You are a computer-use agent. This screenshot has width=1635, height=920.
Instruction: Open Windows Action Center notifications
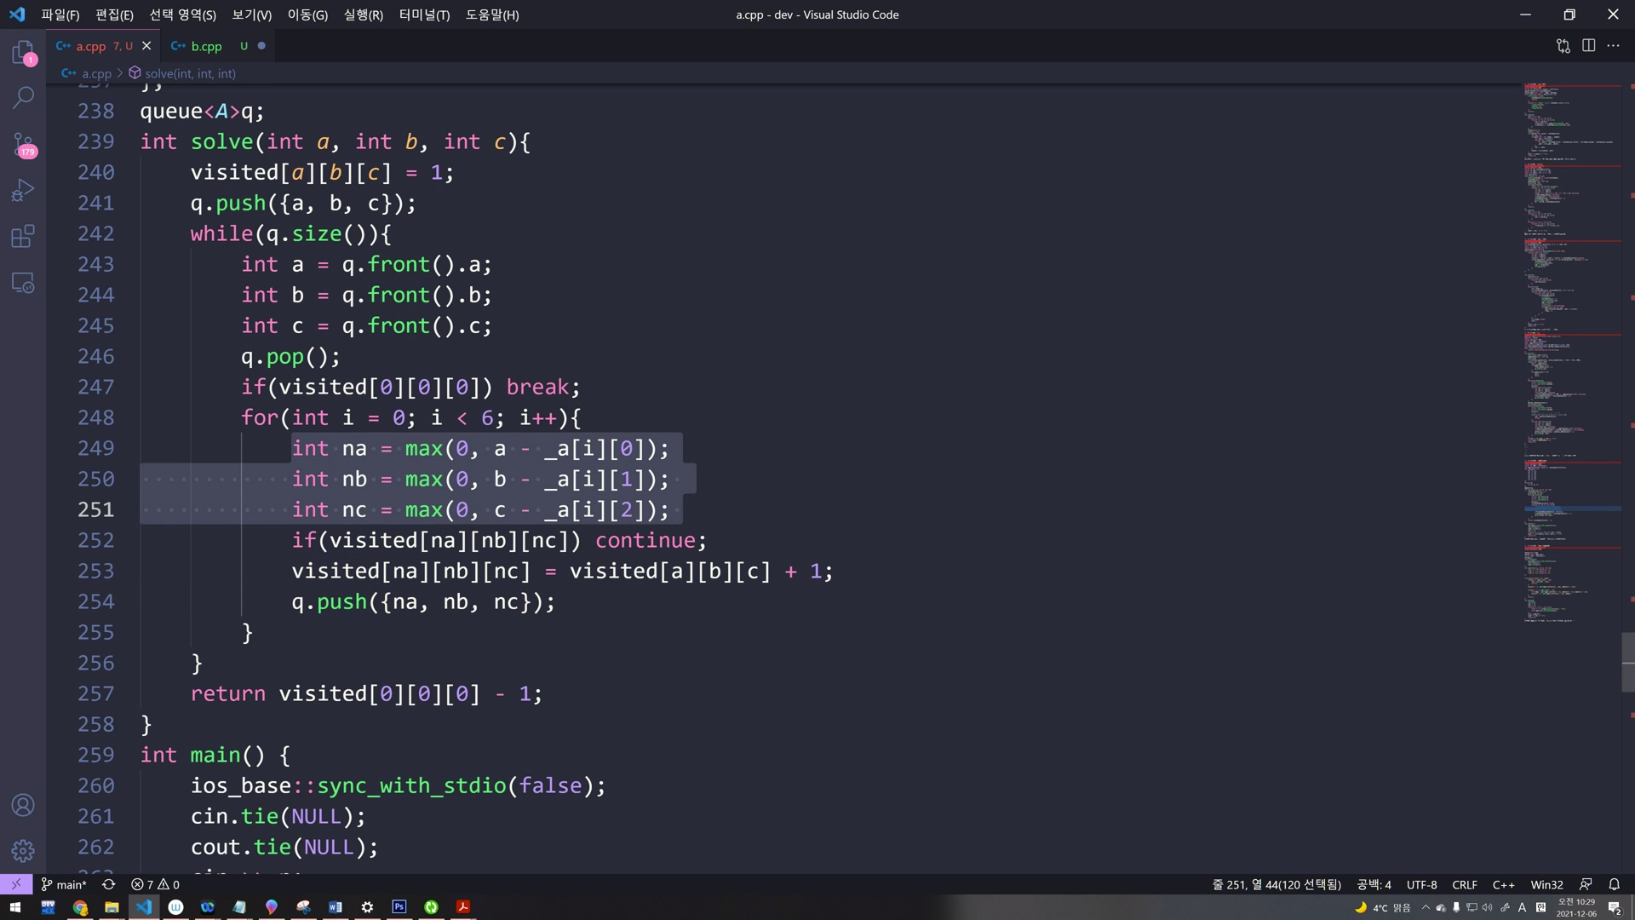[1615, 907]
